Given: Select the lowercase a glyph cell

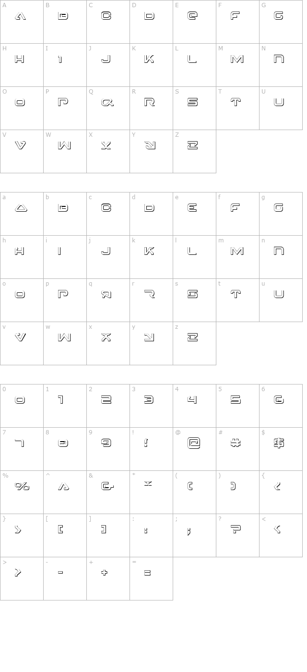Looking at the screenshot, I should pos(22,214).
